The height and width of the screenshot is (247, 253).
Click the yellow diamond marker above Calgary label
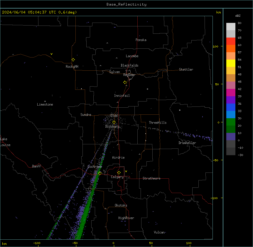119,173
